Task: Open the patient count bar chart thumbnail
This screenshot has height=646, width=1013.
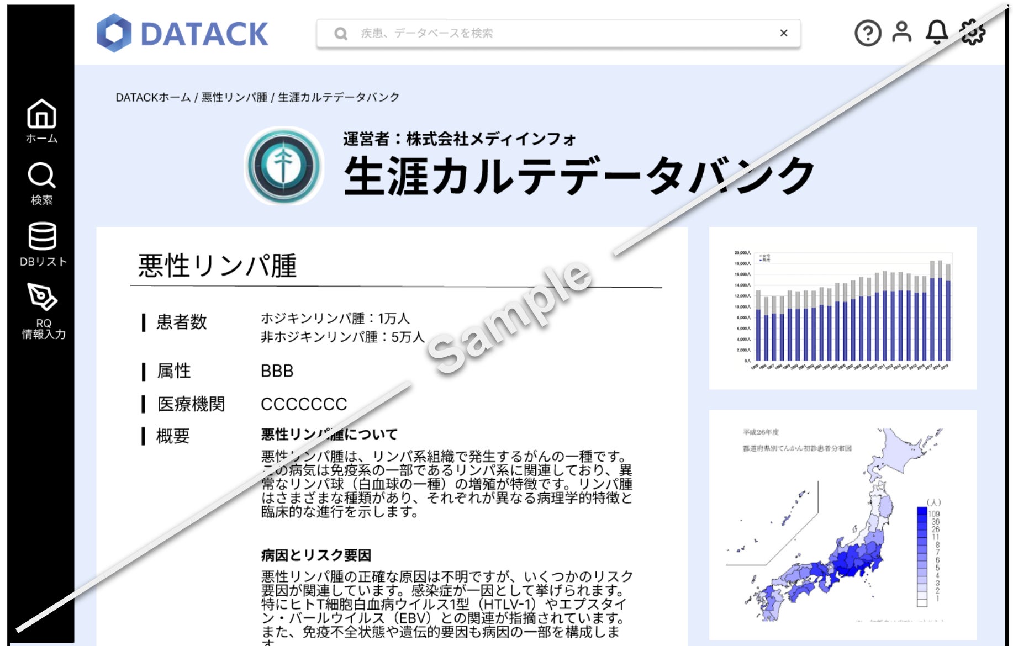Action: point(842,308)
